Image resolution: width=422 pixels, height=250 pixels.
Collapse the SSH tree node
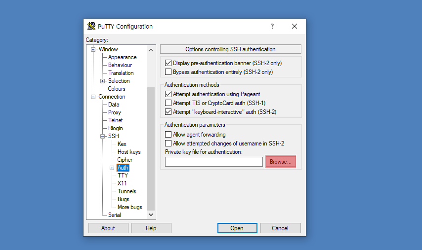click(103, 137)
